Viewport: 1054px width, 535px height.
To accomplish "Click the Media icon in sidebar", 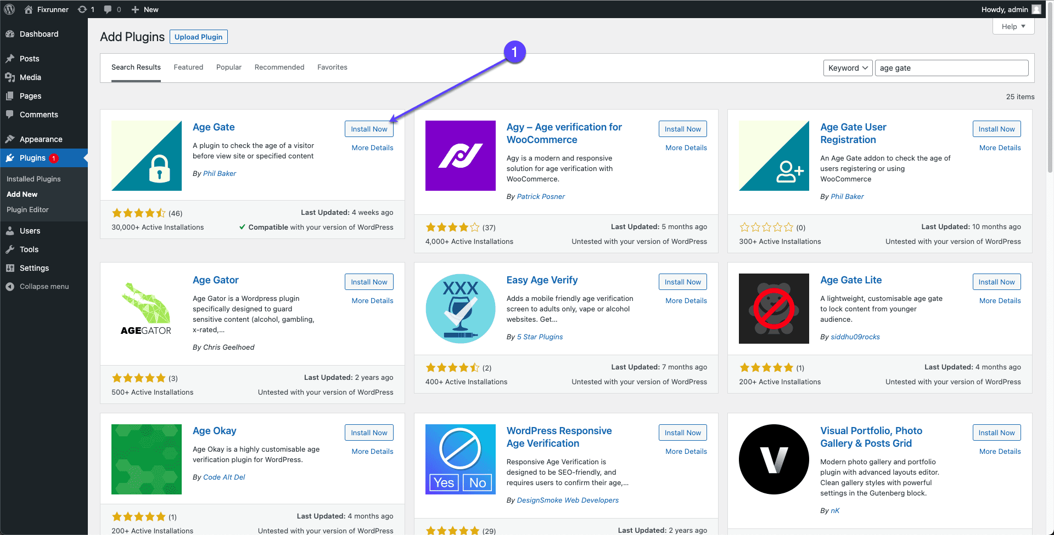I will pyautogui.click(x=10, y=77).
